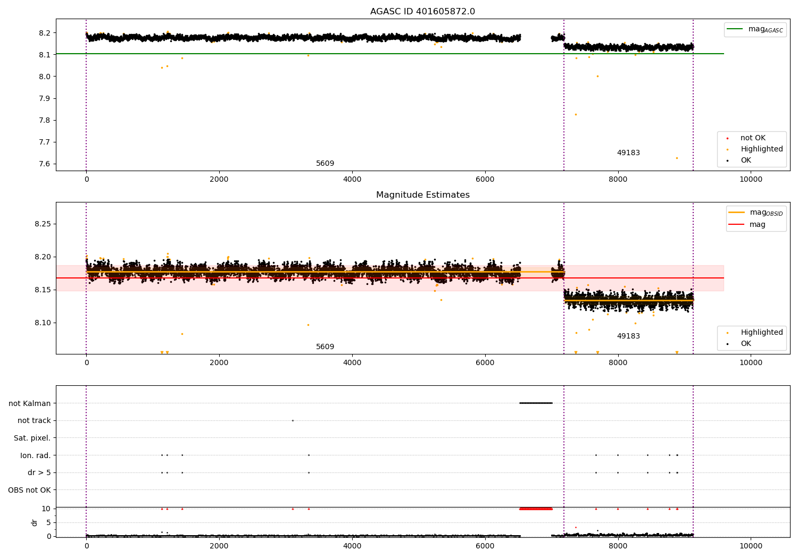Screen dimensions: 798x558
Task: Click the 'Magnitude Estimates' plot title
Action: tap(422, 195)
